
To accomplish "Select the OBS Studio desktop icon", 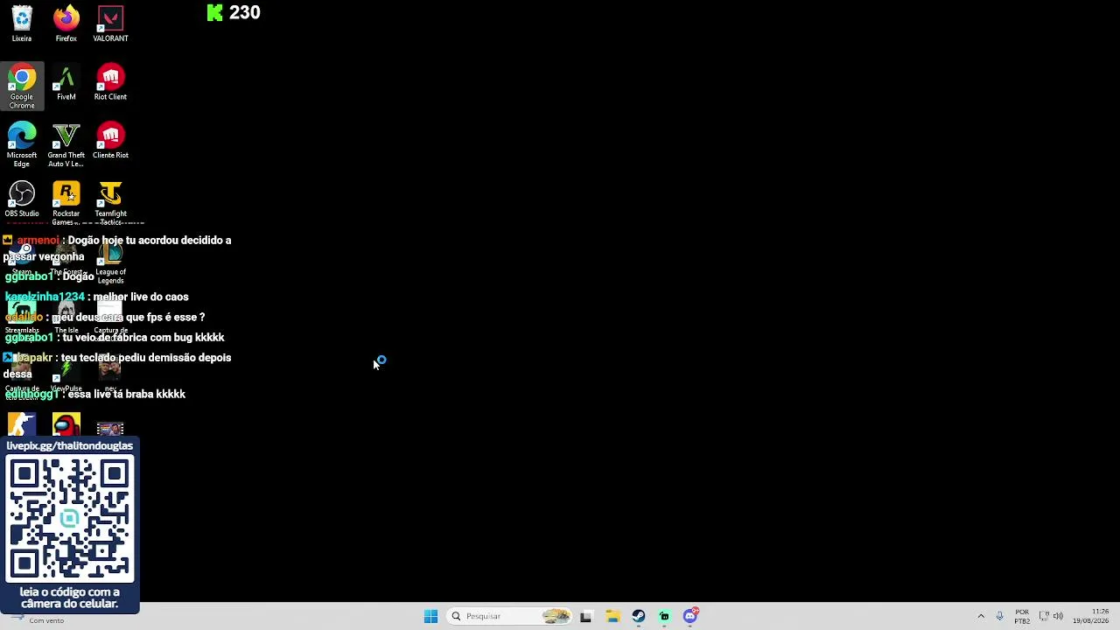I will click(22, 199).
